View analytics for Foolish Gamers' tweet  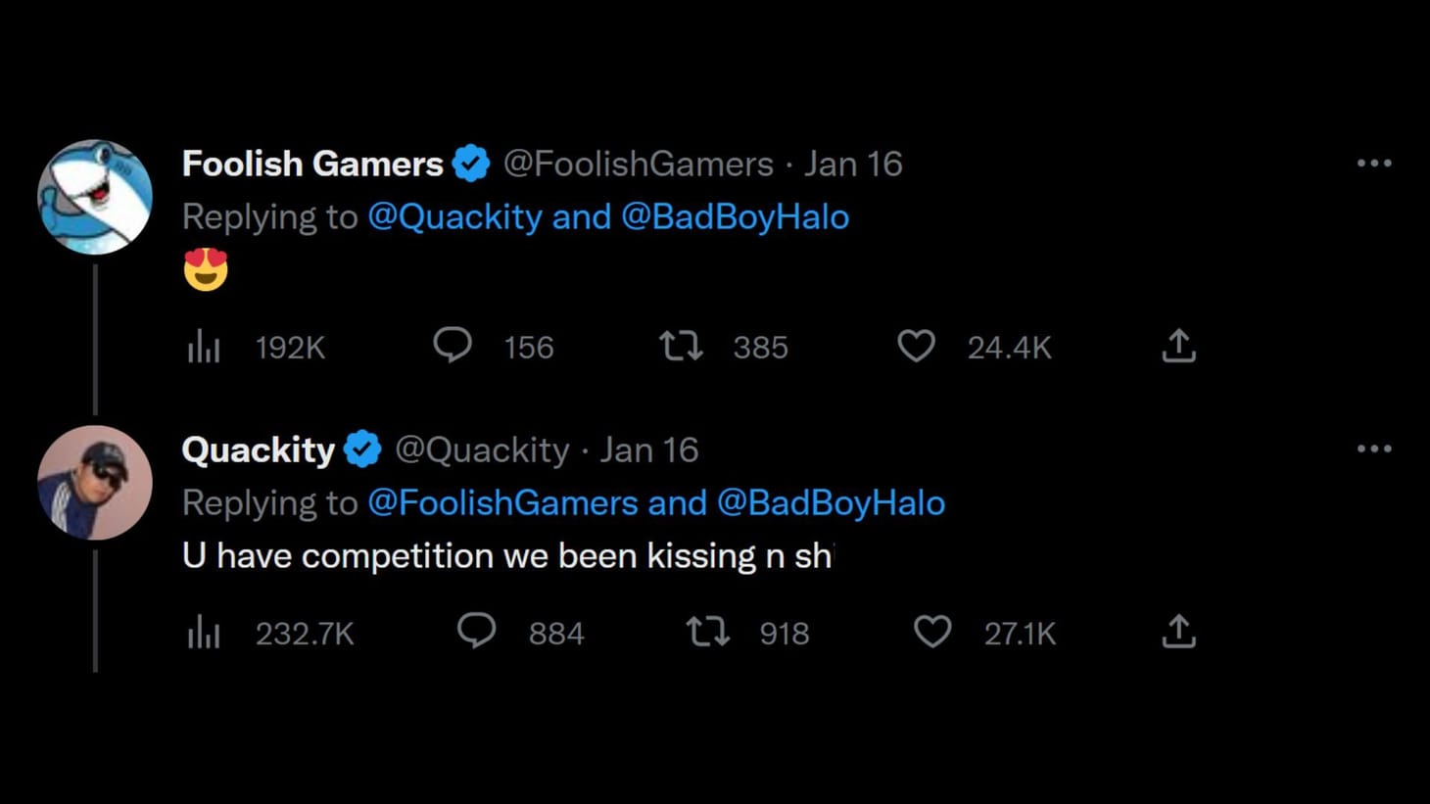coord(203,346)
